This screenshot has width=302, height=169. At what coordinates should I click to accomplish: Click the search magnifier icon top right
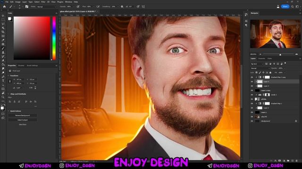(x=293, y=7)
